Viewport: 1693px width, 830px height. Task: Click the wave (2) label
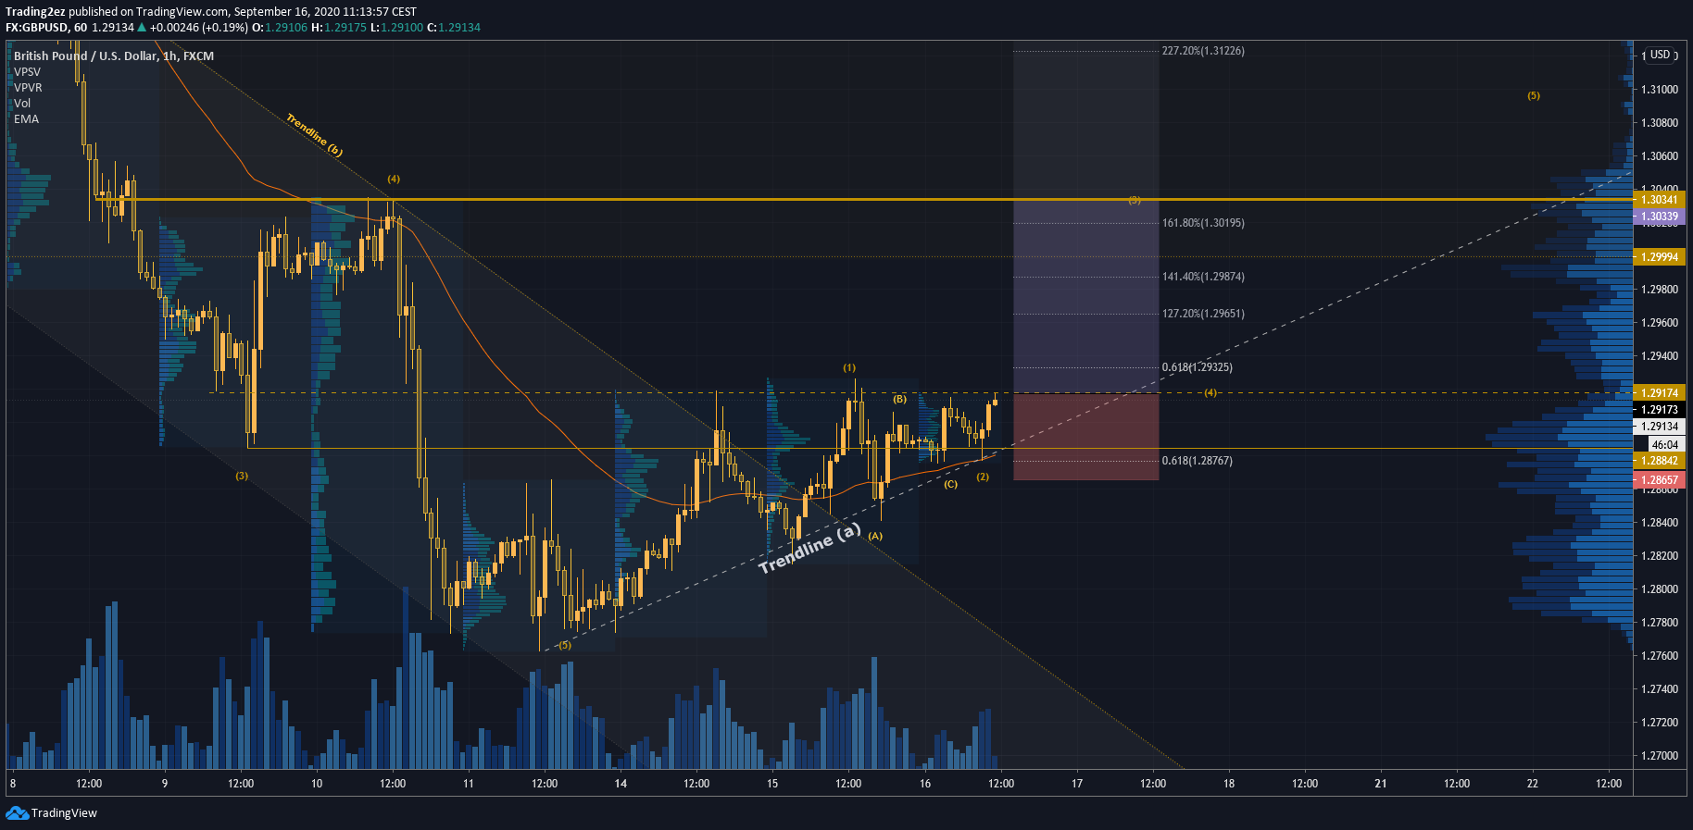983,477
